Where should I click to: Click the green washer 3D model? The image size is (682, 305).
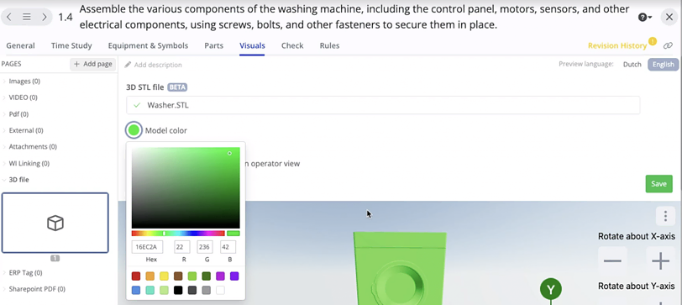[x=400, y=268]
